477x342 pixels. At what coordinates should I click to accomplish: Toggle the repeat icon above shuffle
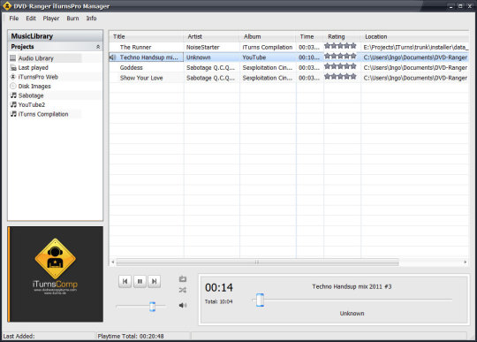[183, 278]
